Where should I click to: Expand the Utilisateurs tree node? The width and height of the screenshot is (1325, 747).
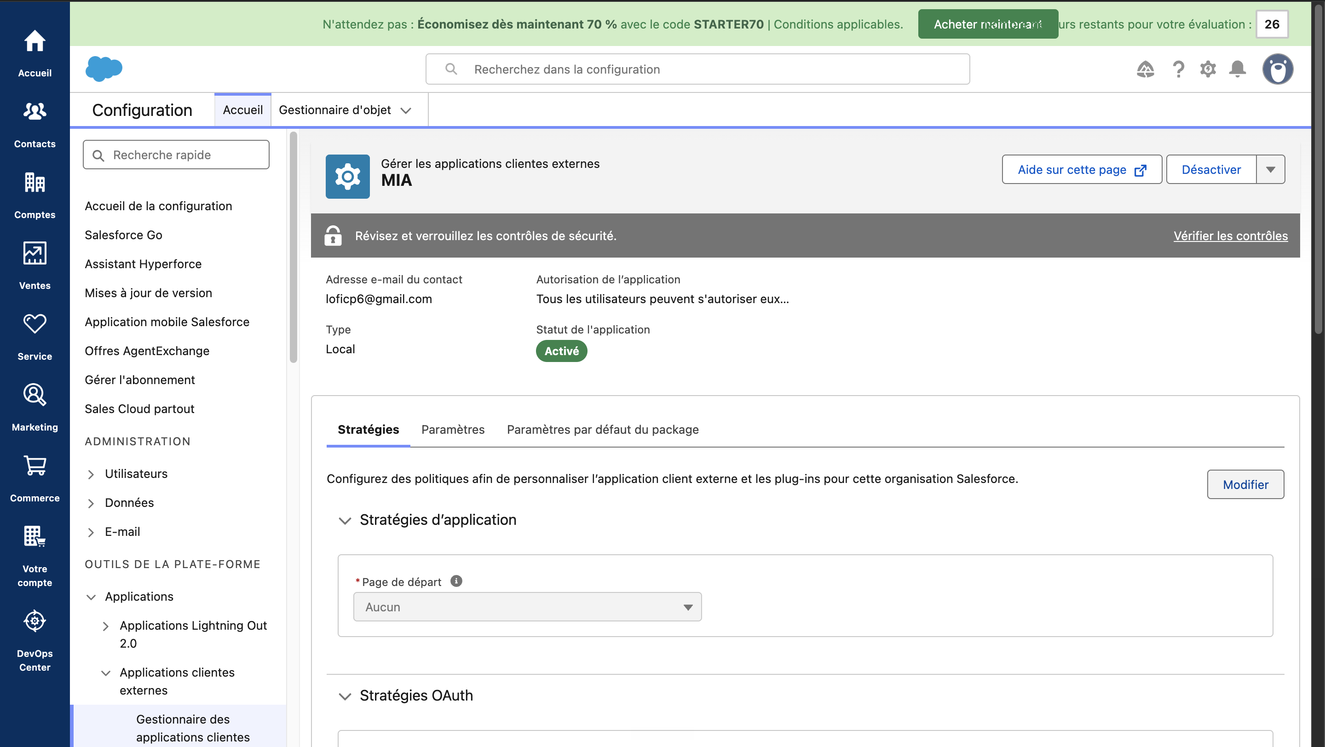[91, 474]
